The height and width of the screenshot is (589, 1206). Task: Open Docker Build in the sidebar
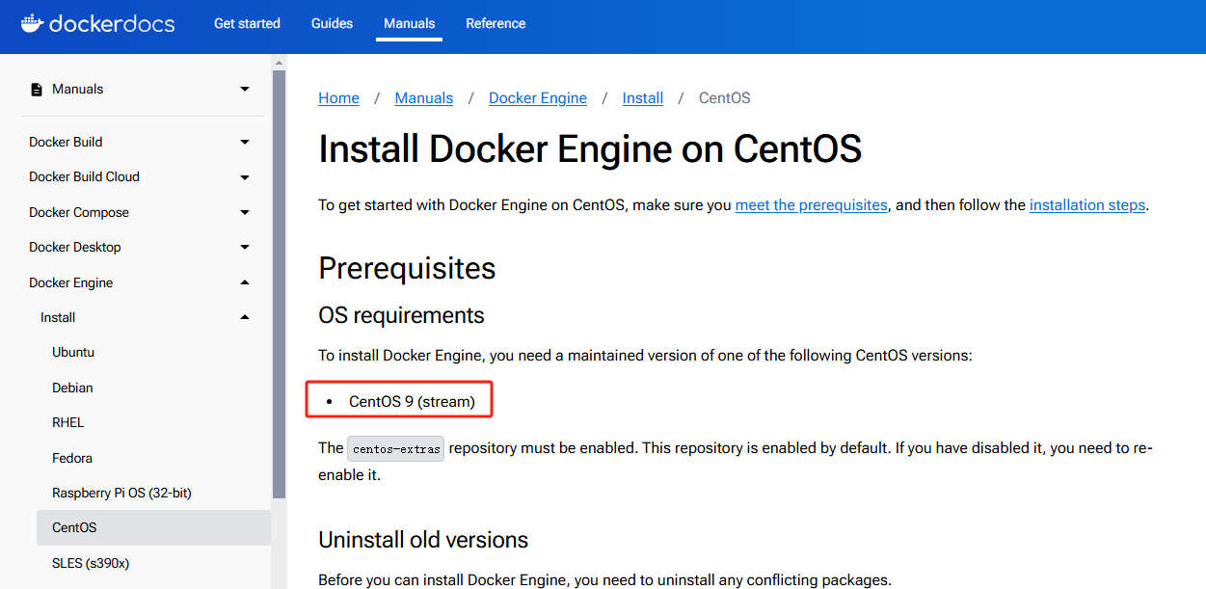[66, 142]
